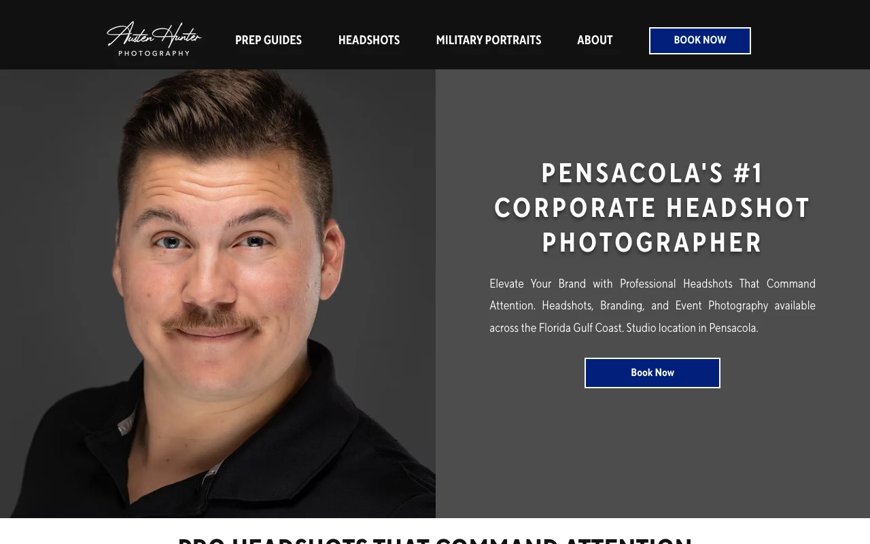Click the PENSACOLA'S #1 heading line

pos(652,173)
